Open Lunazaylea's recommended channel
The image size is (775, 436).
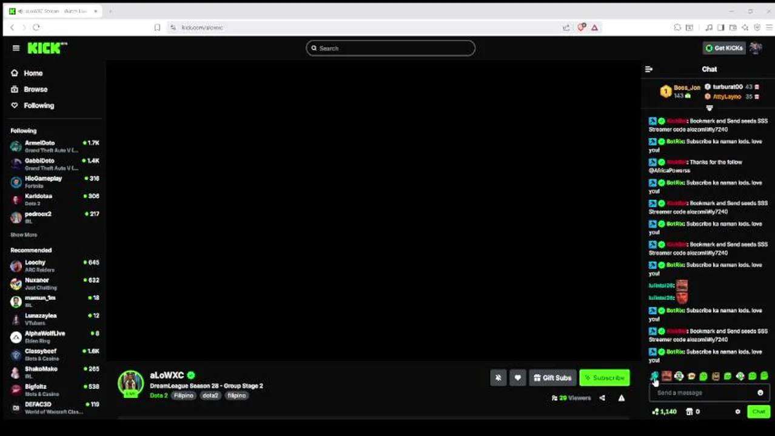(x=55, y=319)
